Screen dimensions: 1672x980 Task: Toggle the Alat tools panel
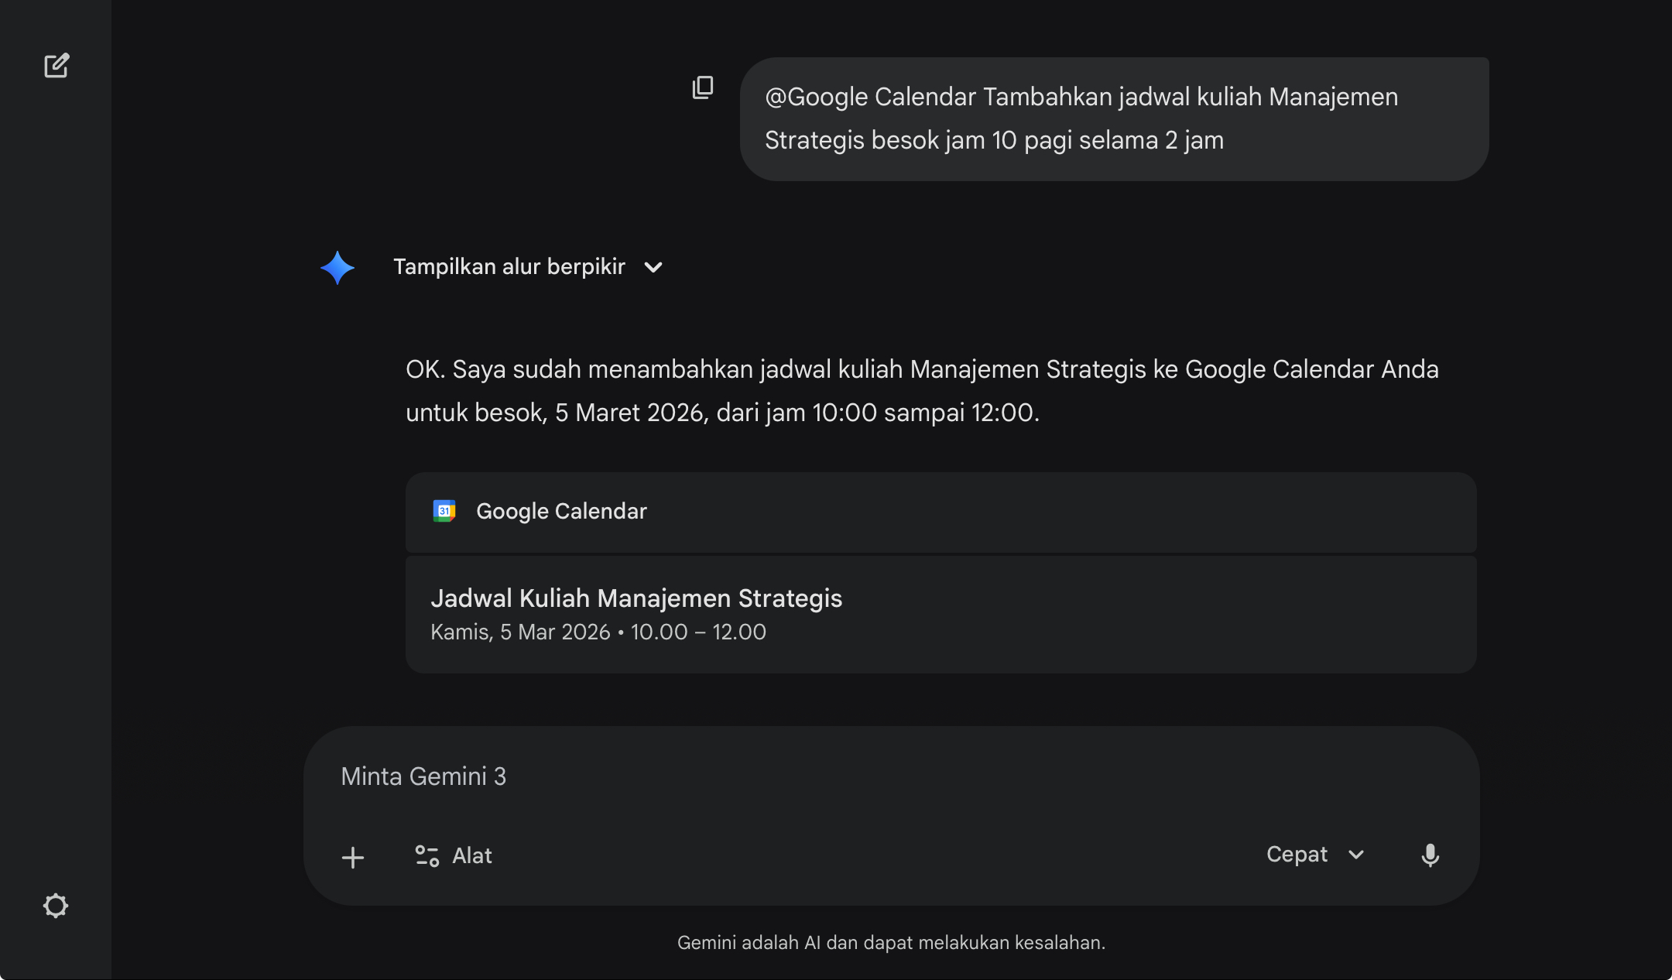point(454,855)
